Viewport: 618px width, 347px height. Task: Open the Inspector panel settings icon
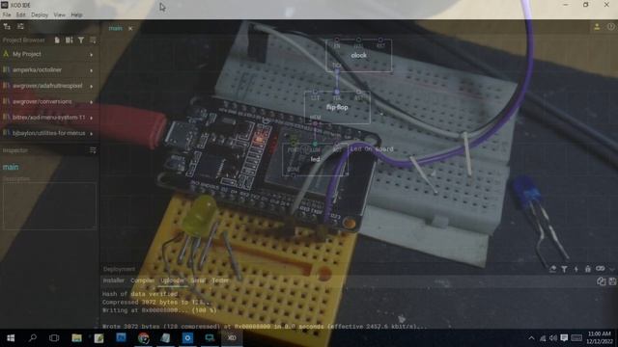[x=93, y=150]
